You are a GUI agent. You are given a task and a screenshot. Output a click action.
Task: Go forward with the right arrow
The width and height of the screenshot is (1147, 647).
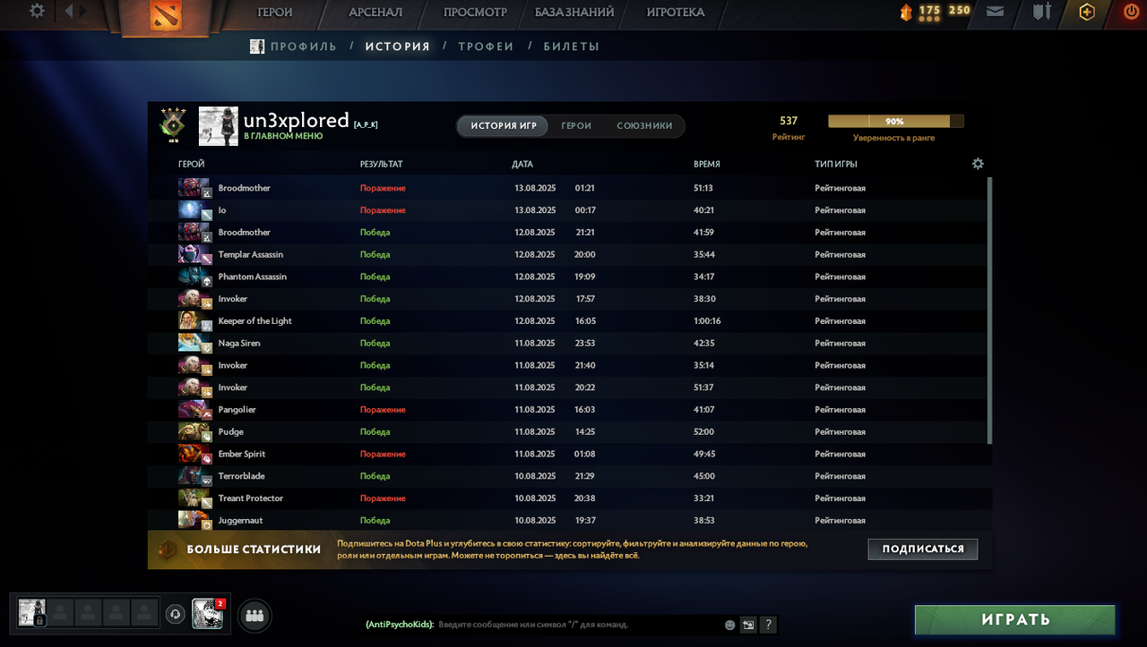click(x=83, y=11)
